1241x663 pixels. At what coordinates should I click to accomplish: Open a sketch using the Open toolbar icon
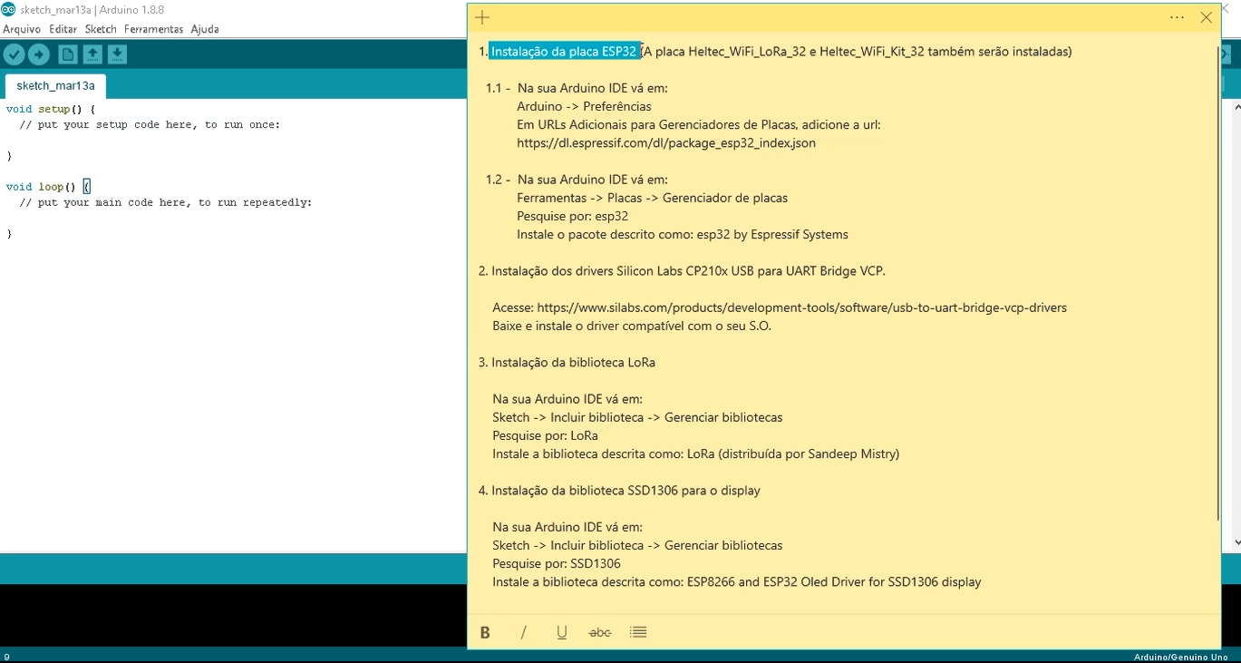pyautogui.click(x=92, y=54)
